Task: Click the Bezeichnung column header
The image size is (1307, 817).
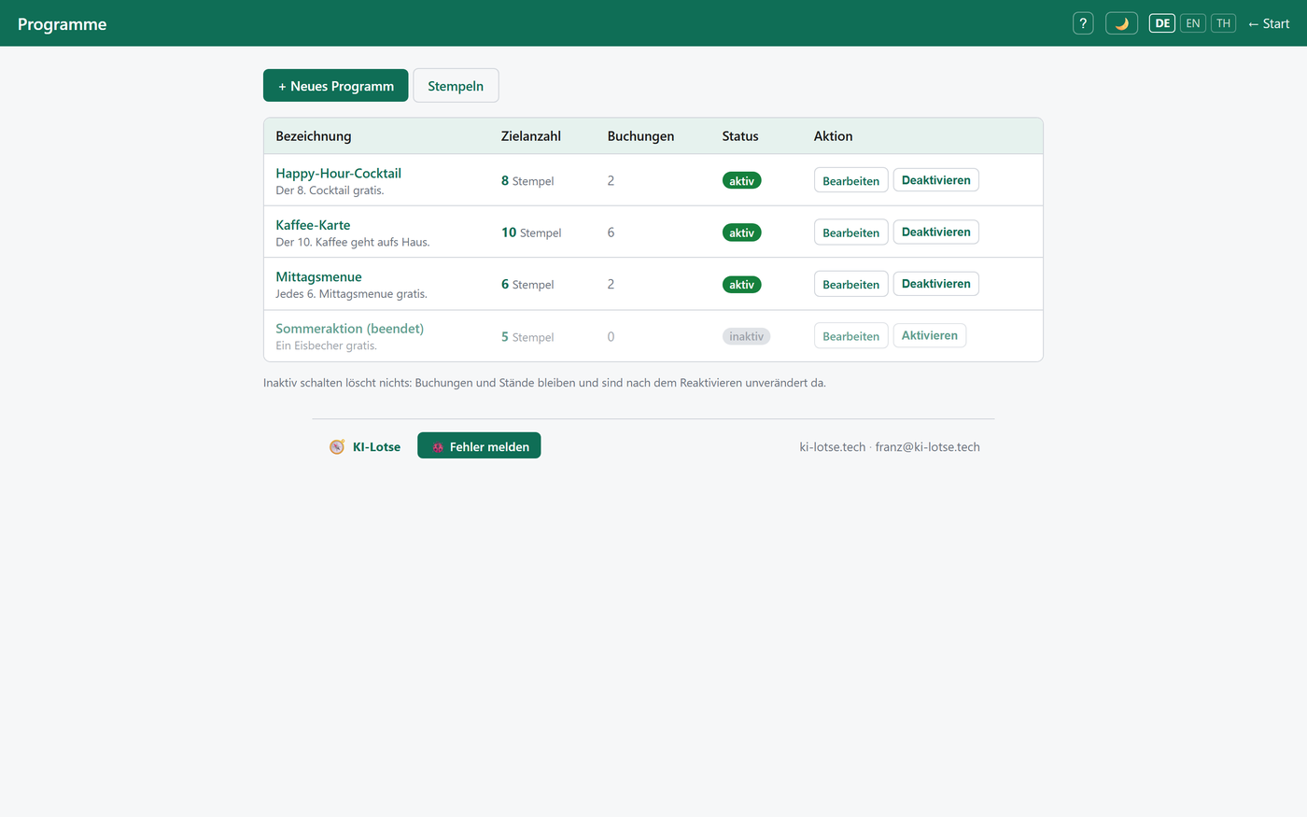Action: (x=314, y=136)
